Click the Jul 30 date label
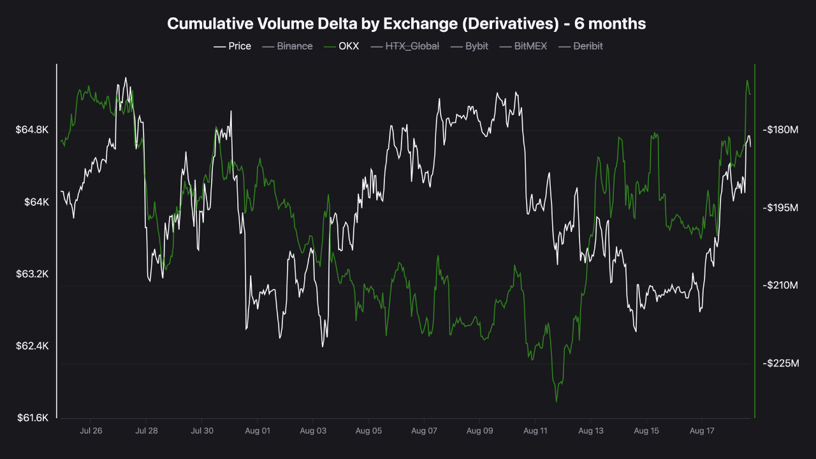This screenshot has width=816, height=459. pyautogui.click(x=201, y=431)
